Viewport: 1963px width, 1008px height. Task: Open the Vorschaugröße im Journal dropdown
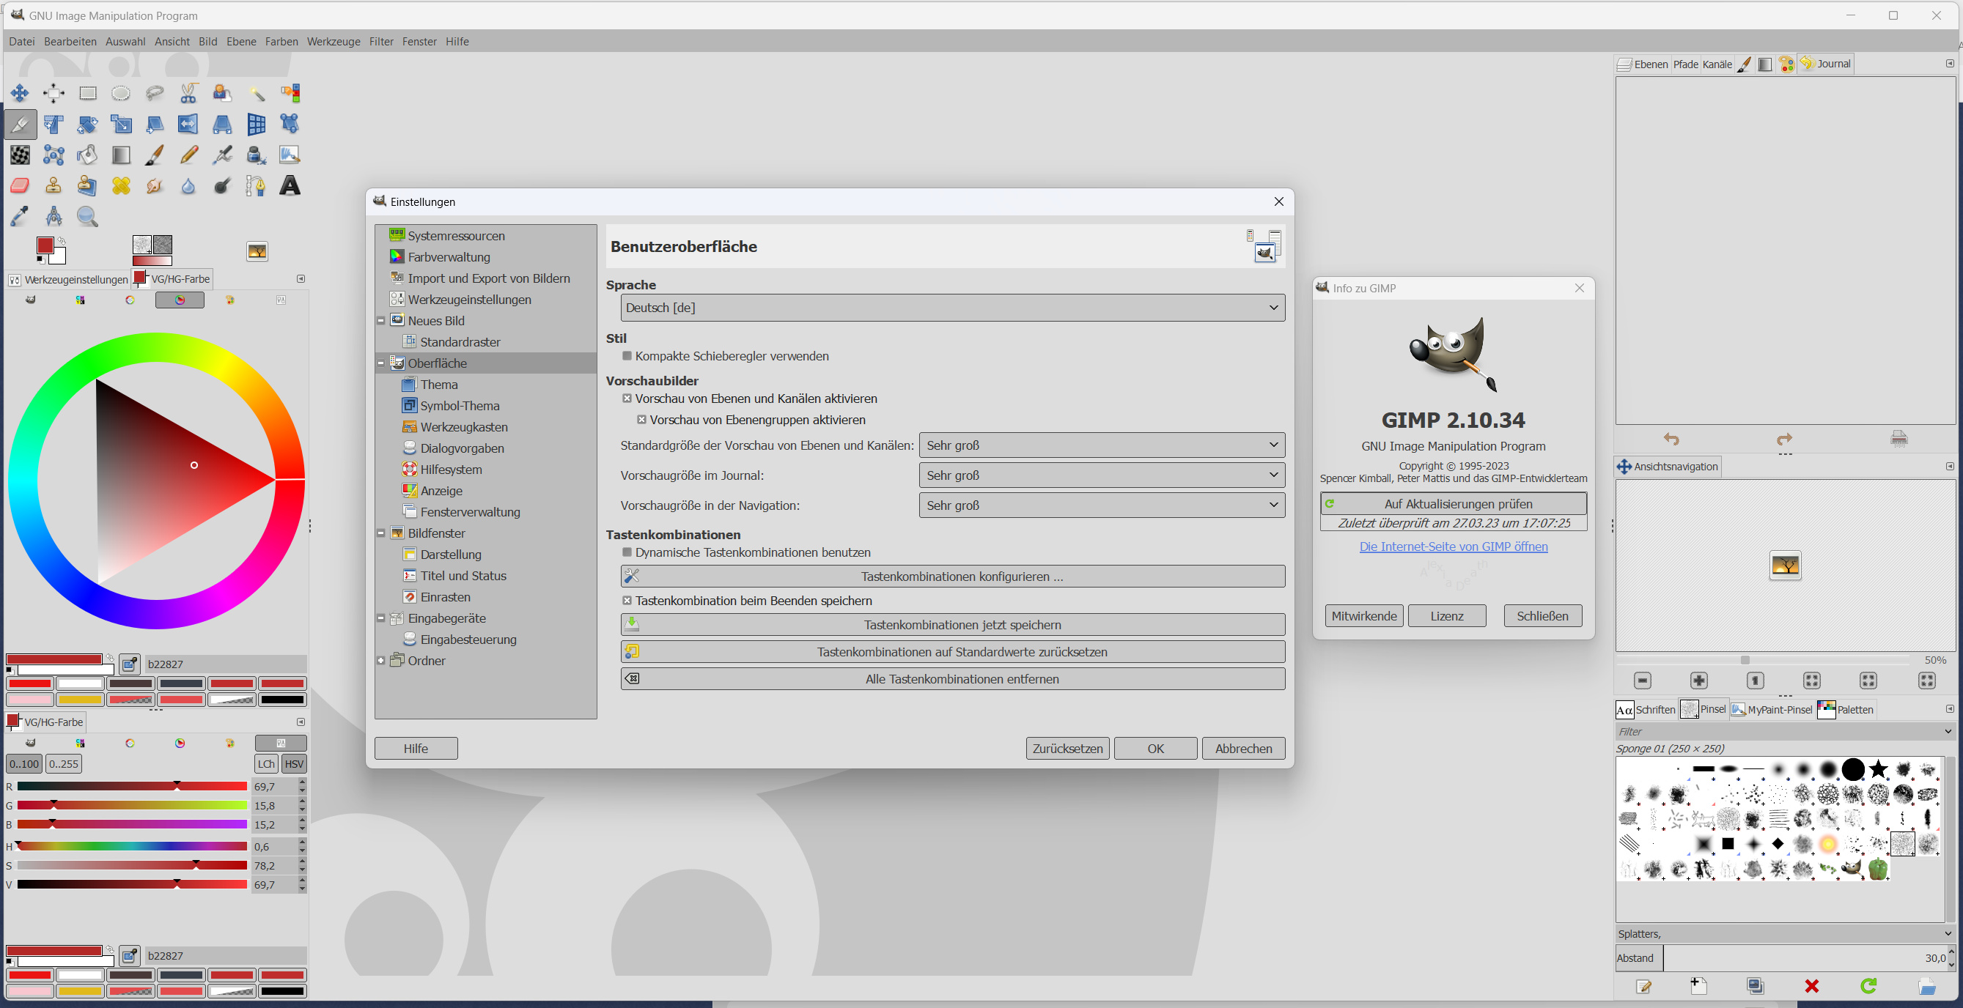point(1101,475)
